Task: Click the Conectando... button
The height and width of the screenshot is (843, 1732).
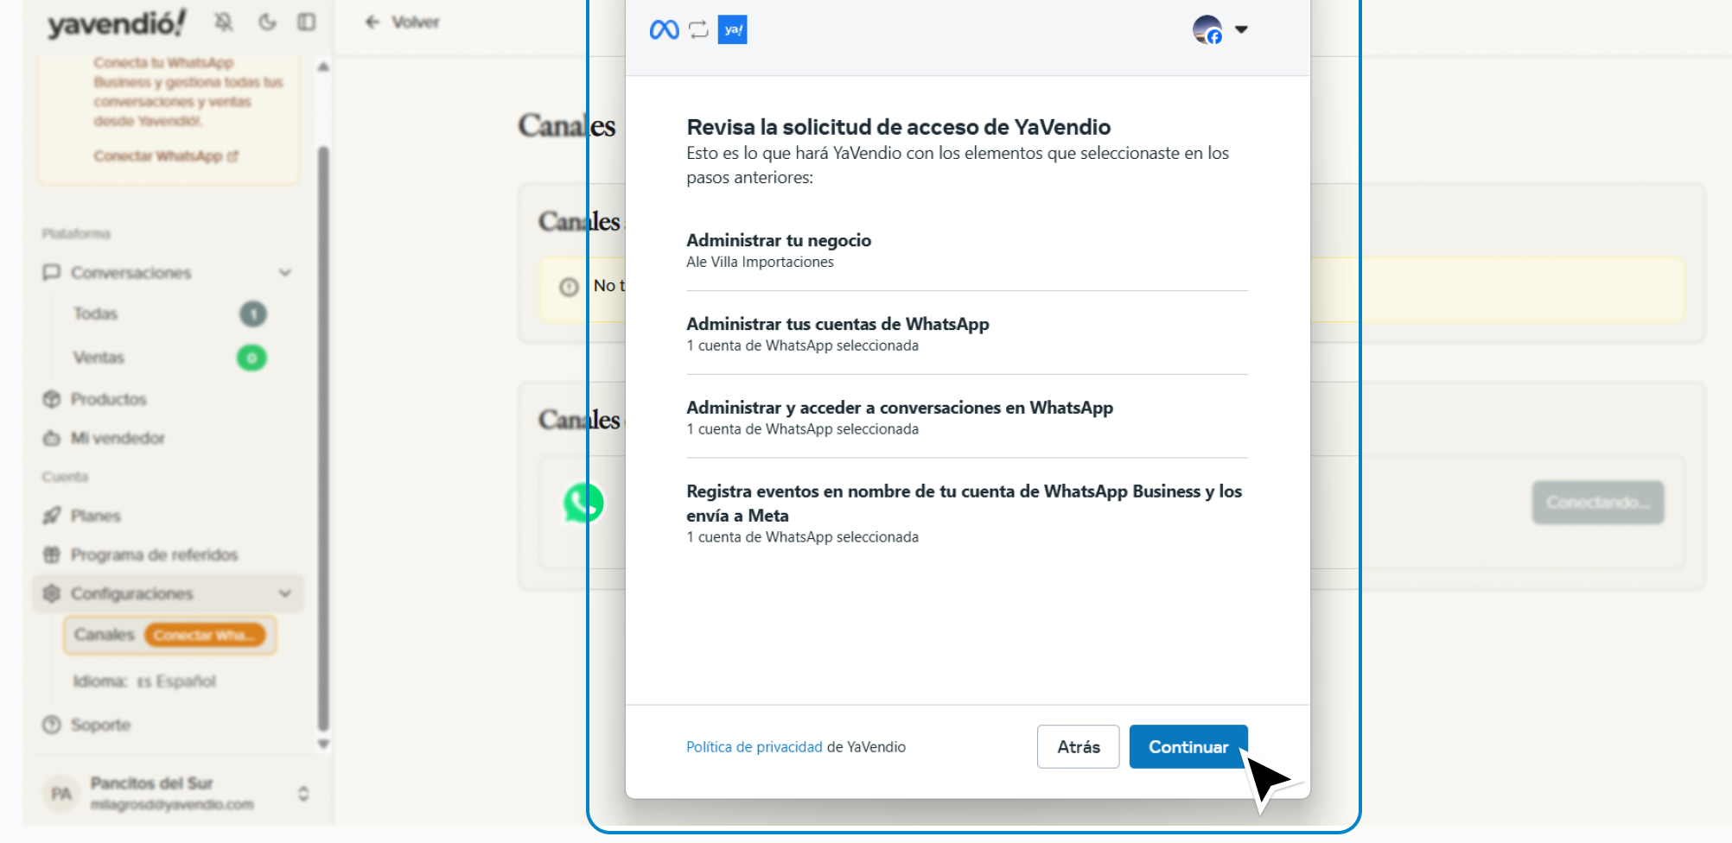Action: 1598,503
